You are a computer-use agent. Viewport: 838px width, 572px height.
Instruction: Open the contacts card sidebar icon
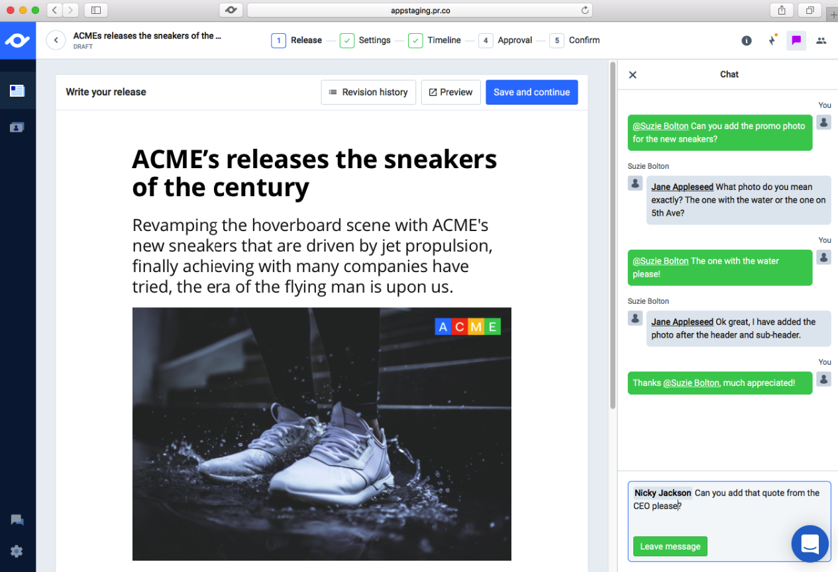pyautogui.click(x=17, y=127)
